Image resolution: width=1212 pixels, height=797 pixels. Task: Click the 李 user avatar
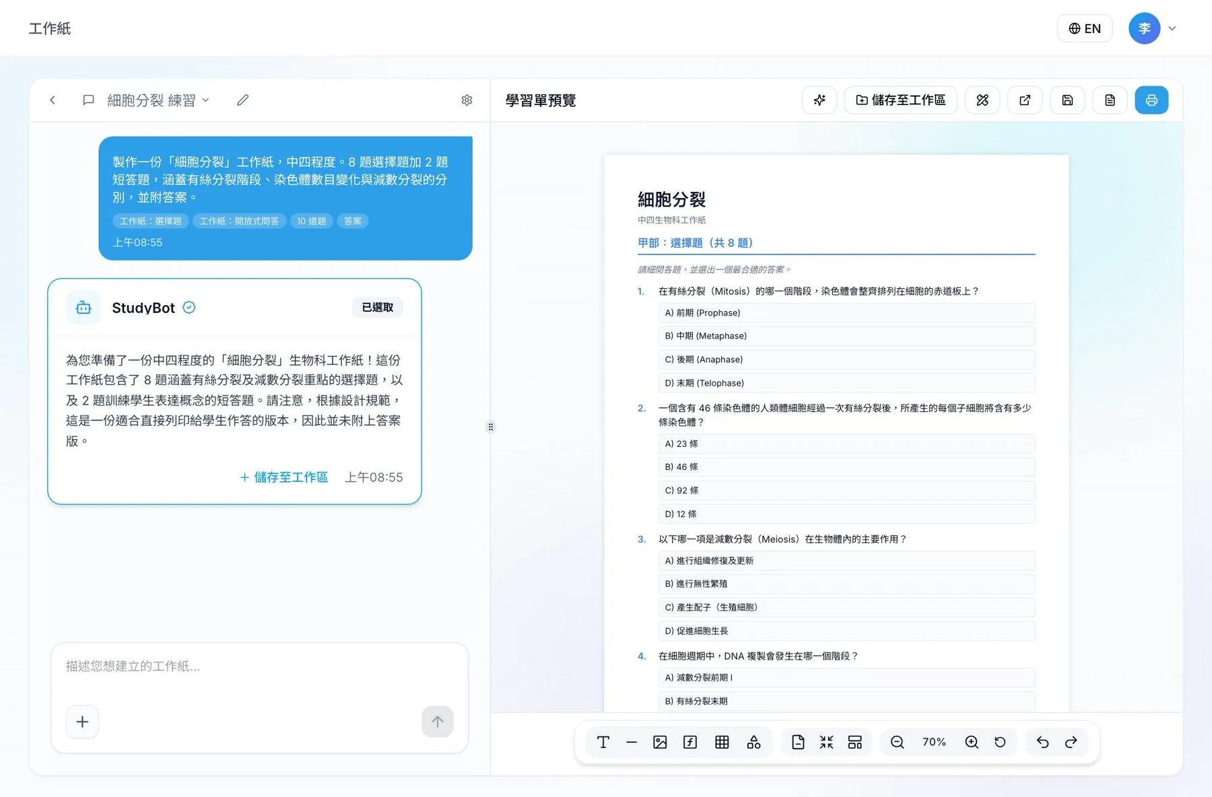(x=1144, y=28)
